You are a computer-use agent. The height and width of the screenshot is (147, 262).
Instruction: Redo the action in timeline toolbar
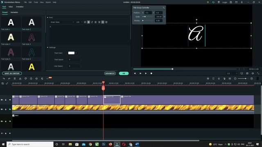[9, 78]
